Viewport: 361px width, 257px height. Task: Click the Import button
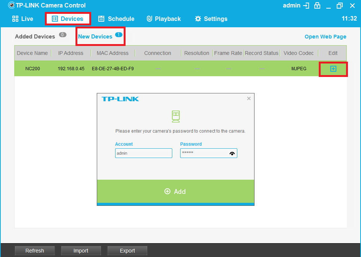coord(81,251)
